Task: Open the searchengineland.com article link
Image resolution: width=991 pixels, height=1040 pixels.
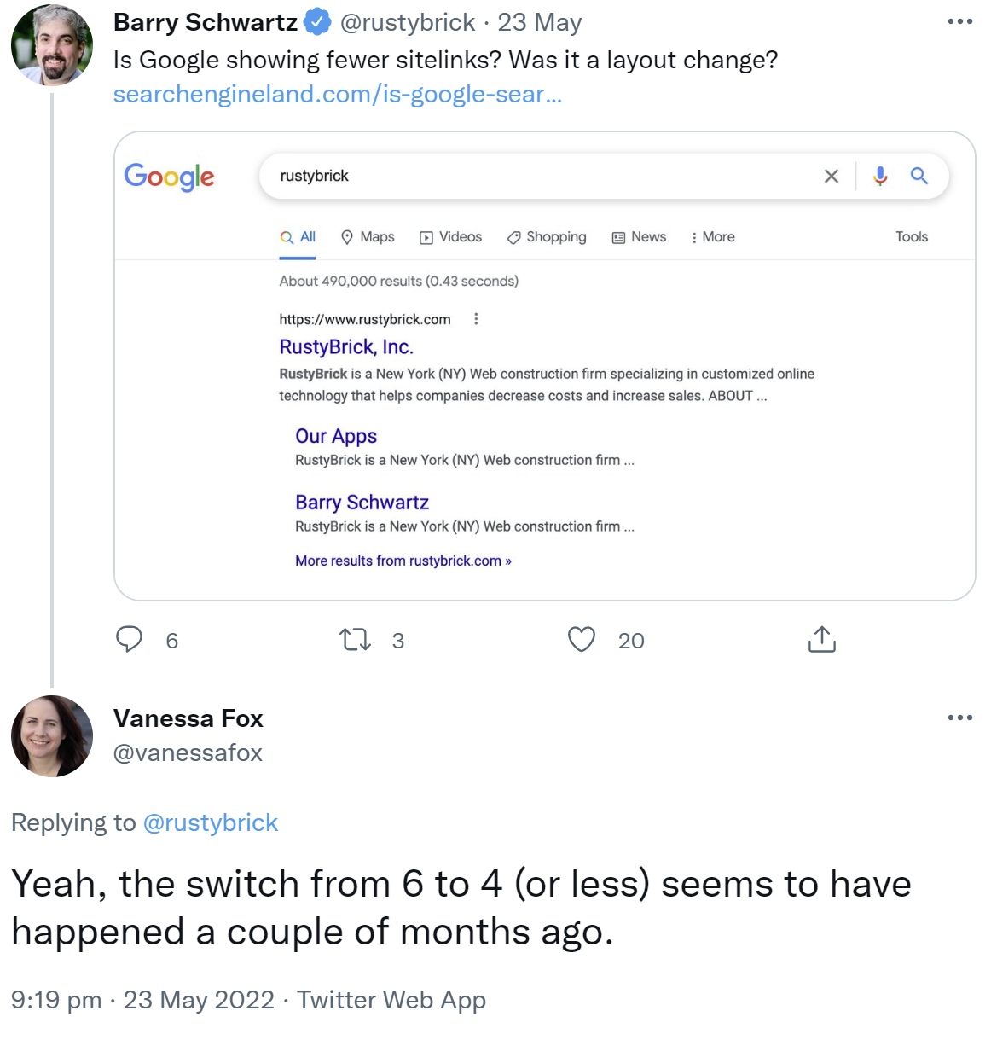Action: point(339,94)
